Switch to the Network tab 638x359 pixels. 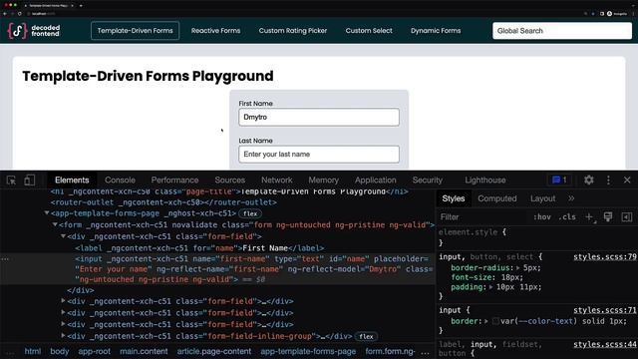click(277, 179)
